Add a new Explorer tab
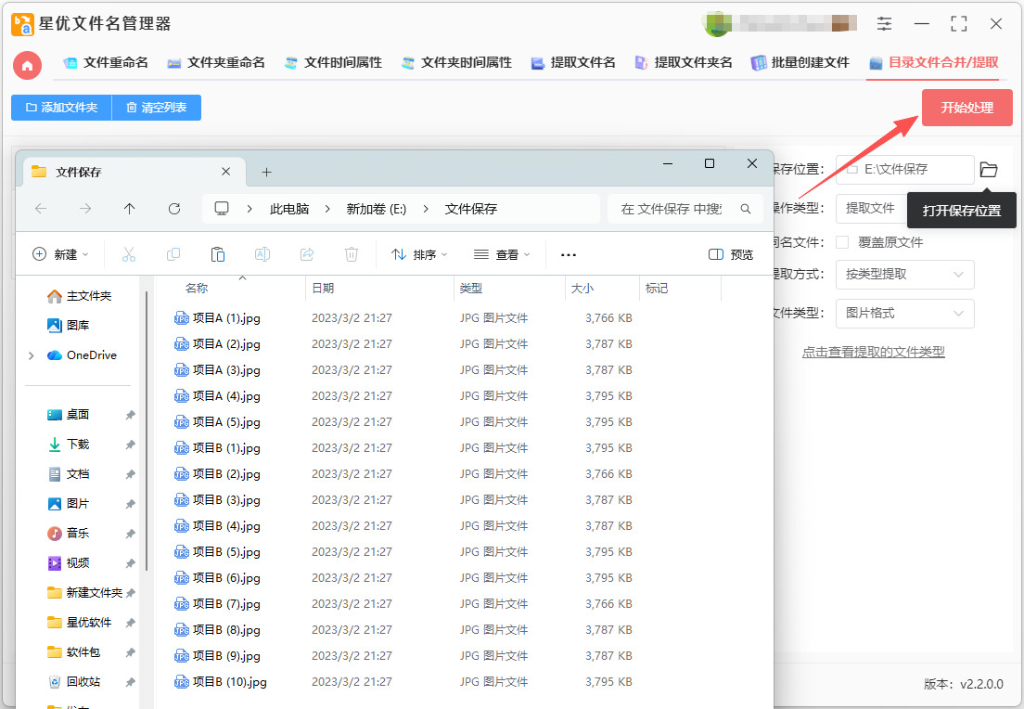This screenshot has width=1024, height=709. coord(267,172)
